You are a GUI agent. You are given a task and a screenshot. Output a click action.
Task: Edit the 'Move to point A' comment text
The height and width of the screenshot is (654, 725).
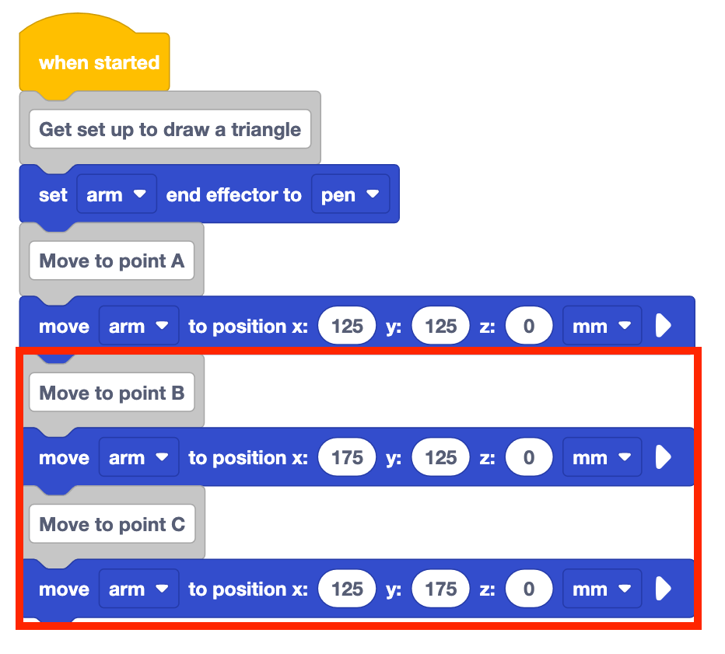pos(111,261)
